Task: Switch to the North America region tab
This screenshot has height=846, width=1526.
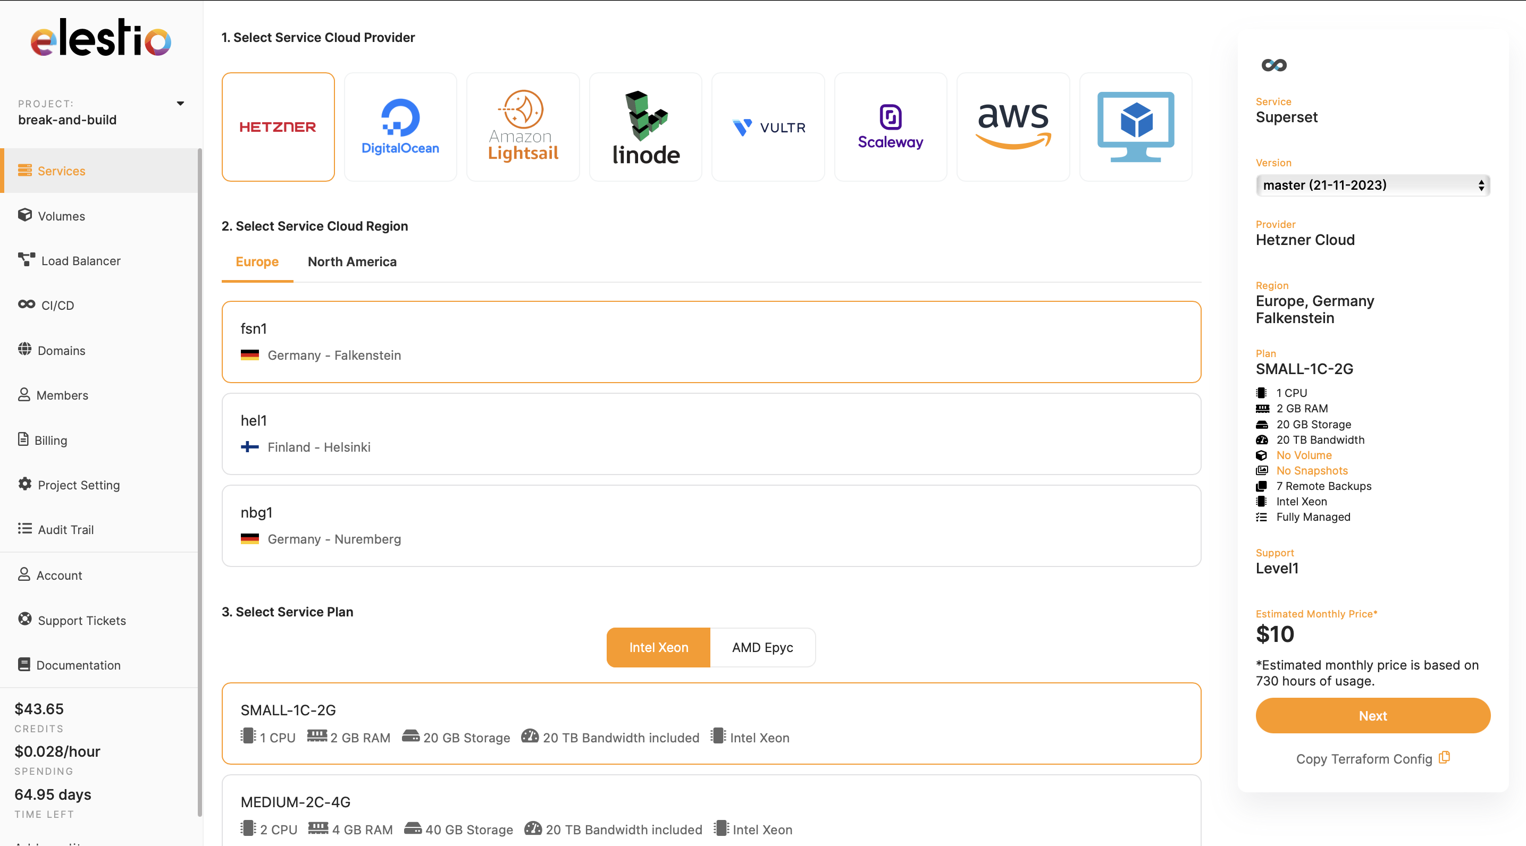Action: [352, 261]
